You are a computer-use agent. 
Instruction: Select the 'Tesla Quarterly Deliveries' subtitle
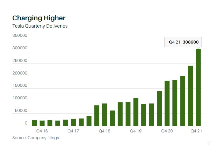(x=40, y=26)
